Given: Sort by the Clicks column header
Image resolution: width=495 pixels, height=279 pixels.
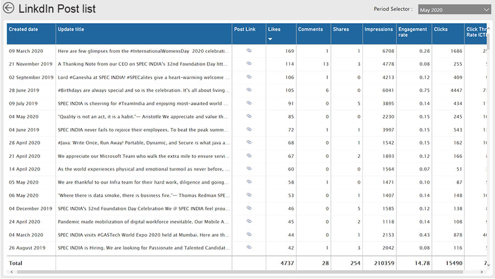Looking at the screenshot, I should tap(441, 29).
